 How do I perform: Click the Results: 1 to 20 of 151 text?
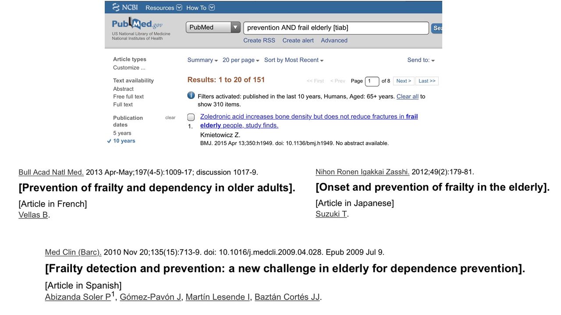pyautogui.click(x=226, y=80)
